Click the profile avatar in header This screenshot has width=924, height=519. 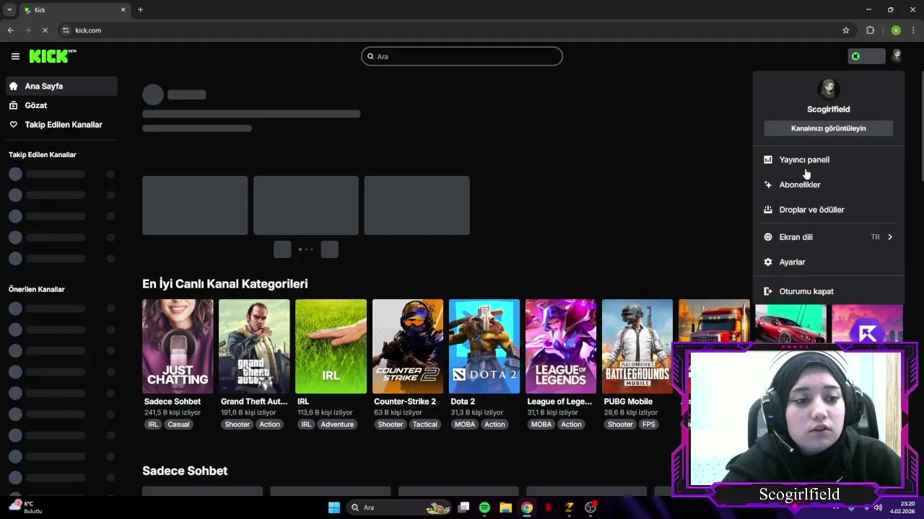897,56
